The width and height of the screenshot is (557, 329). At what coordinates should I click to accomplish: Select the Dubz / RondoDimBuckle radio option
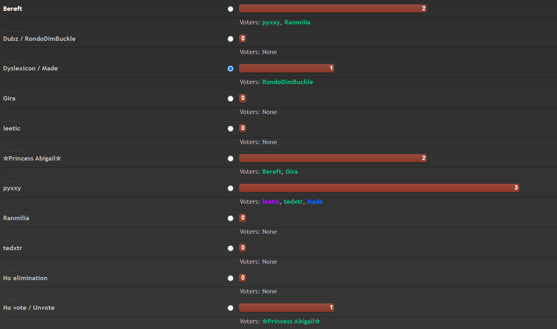pyautogui.click(x=230, y=39)
